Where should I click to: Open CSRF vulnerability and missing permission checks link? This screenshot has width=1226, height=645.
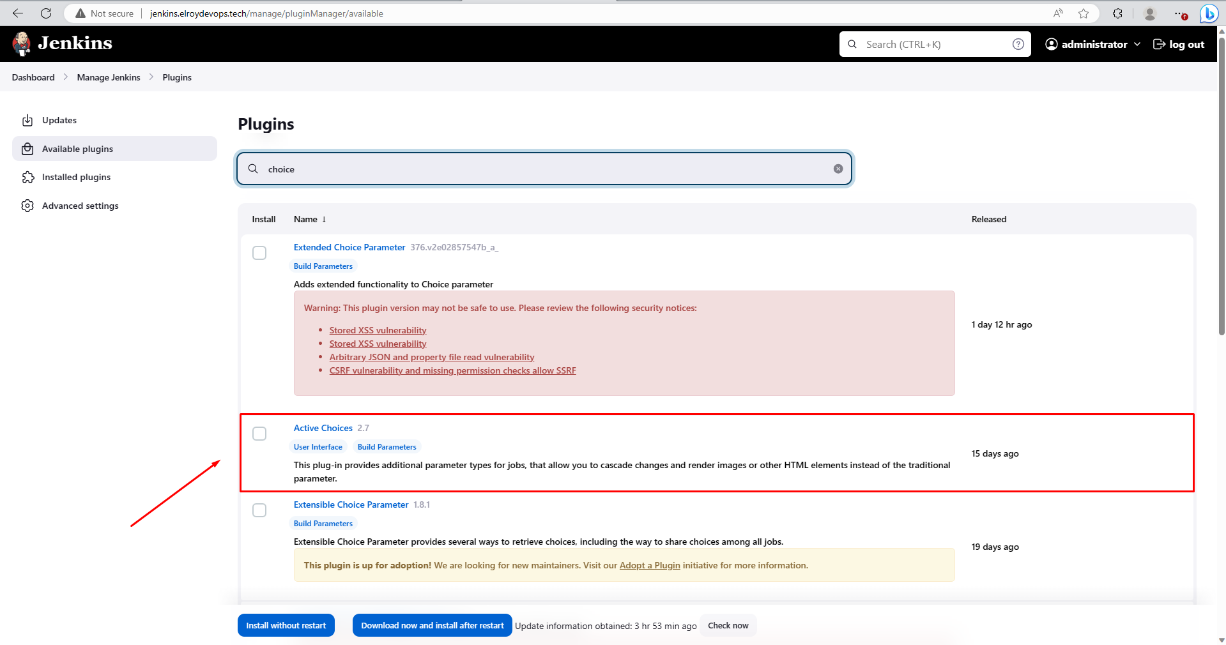coord(452,370)
